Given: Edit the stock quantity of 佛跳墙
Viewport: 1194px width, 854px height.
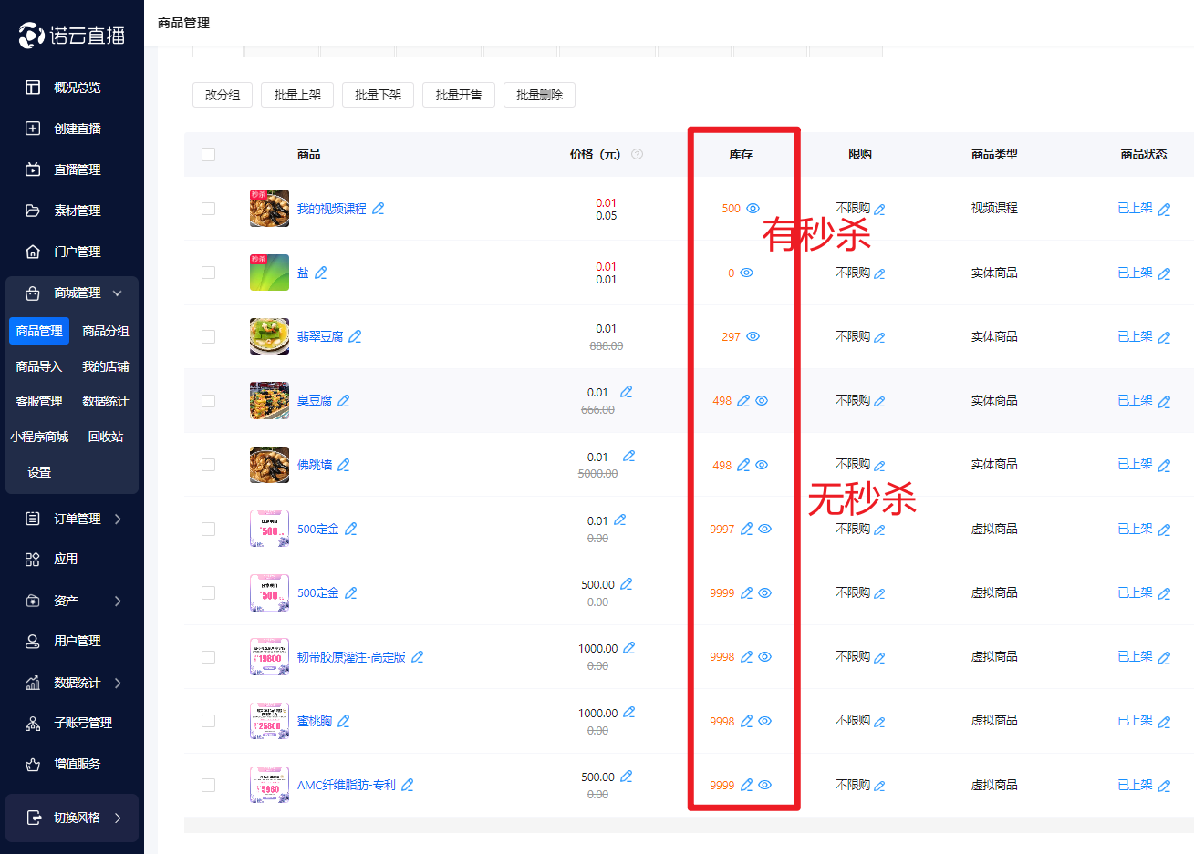Looking at the screenshot, I should pyautogui.click(x=743, y=466).
